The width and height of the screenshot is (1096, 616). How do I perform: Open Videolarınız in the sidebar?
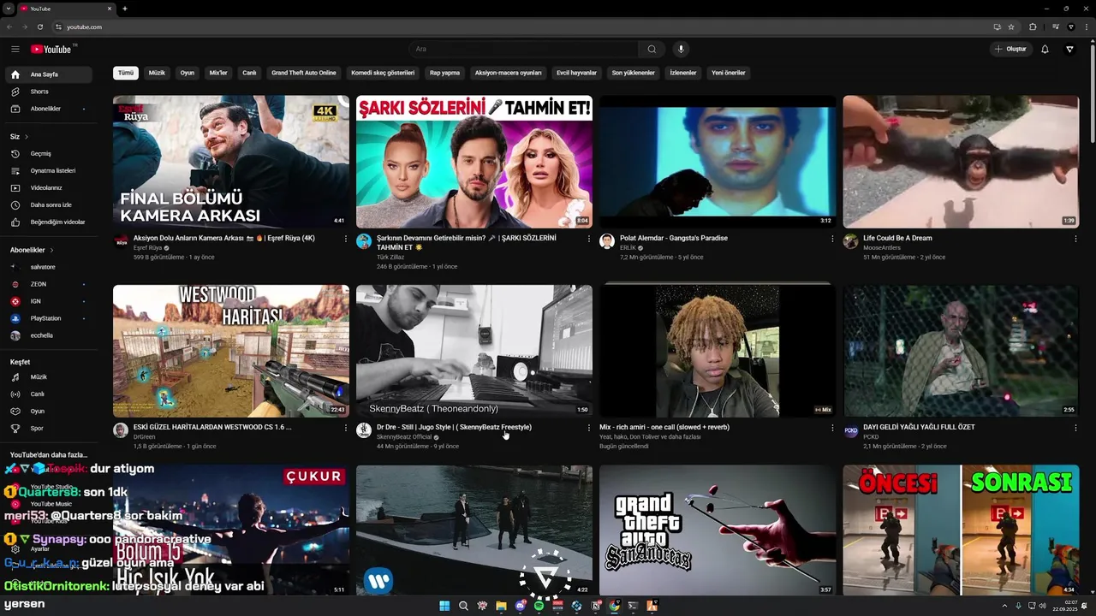coord(48,188)
